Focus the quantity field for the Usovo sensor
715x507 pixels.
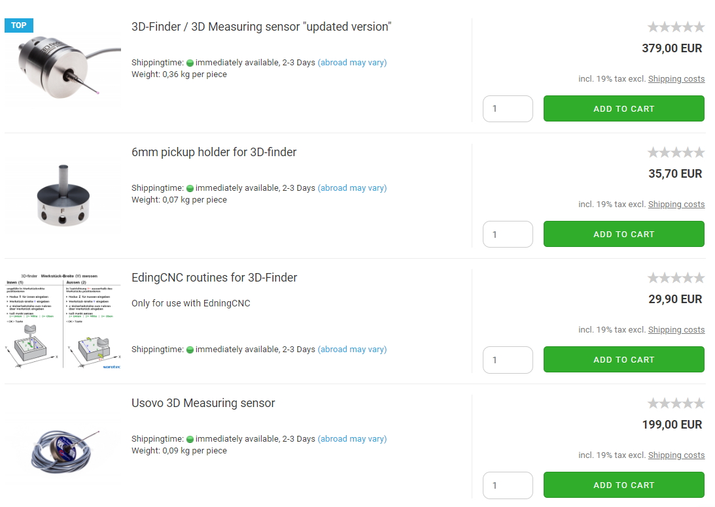coord(508,485)
